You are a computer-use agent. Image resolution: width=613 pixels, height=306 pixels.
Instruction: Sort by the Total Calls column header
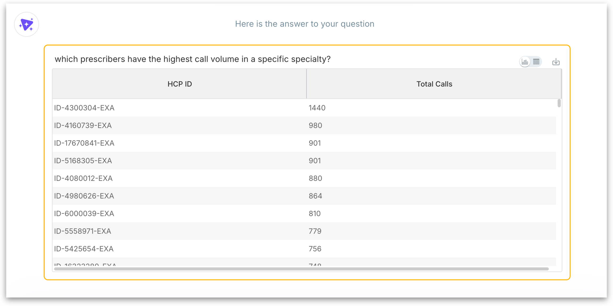tap(434, 84)
